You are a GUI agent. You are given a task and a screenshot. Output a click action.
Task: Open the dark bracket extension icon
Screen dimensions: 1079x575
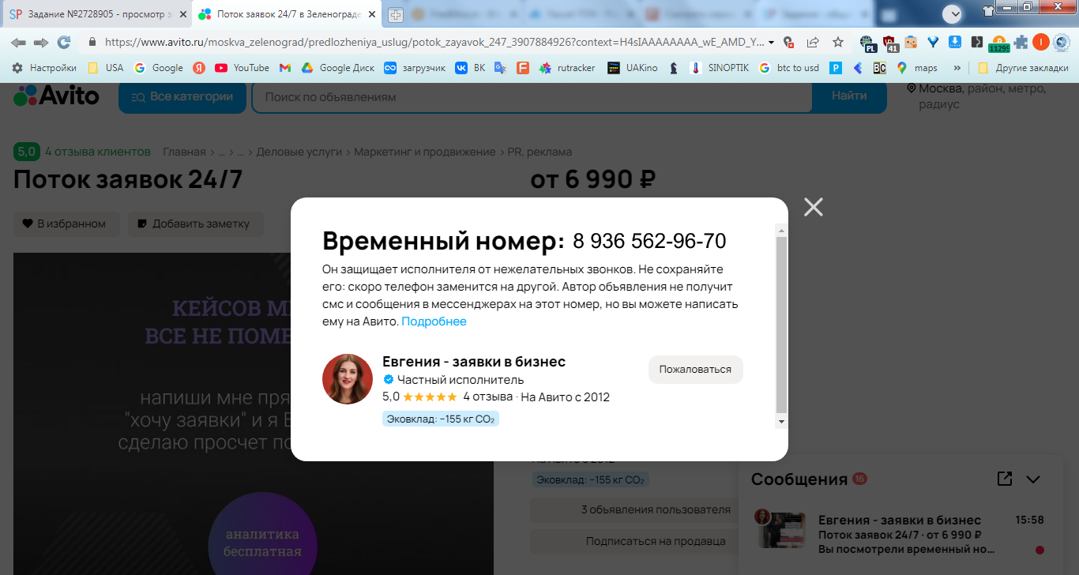pyautogui.click(x=976, y=42)
